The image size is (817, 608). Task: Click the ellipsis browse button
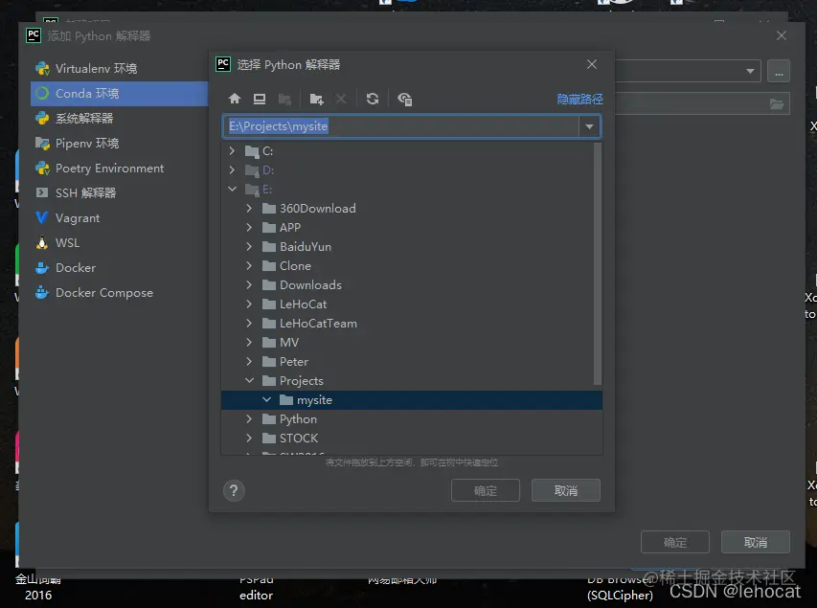click(x=779, y=72)
